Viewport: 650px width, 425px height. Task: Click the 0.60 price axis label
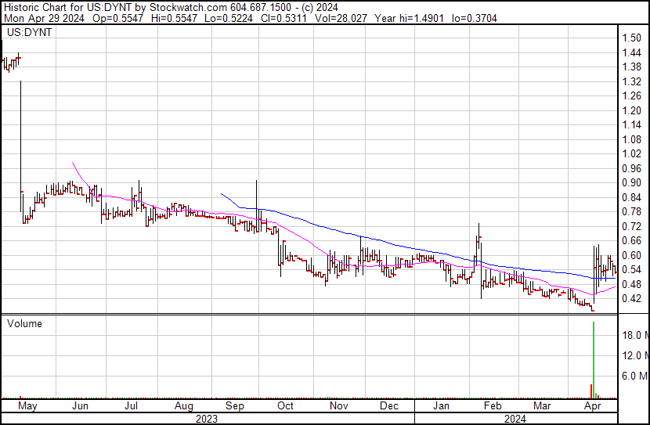pos(631,256)
